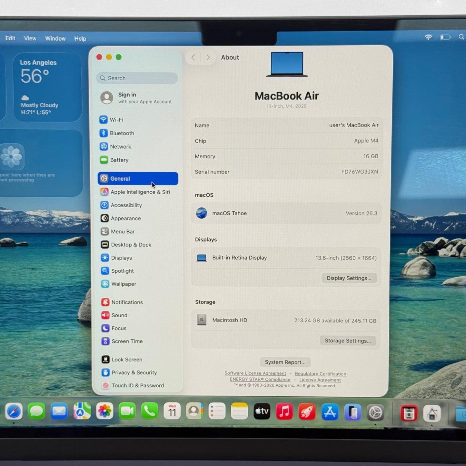The image size is (466, 466).
Task: Open the System Report
Action: (x=285, y=362)
